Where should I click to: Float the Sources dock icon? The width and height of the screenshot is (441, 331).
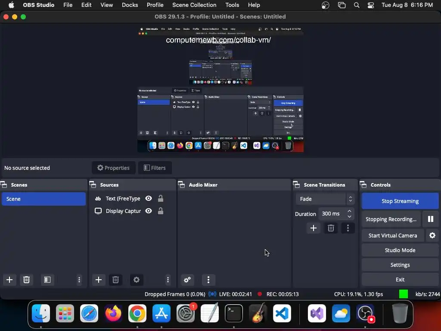pyautogui.click(x=93, y=184)
